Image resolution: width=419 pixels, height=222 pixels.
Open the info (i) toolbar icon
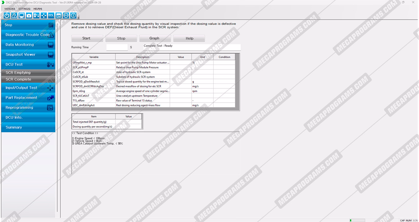73,15
